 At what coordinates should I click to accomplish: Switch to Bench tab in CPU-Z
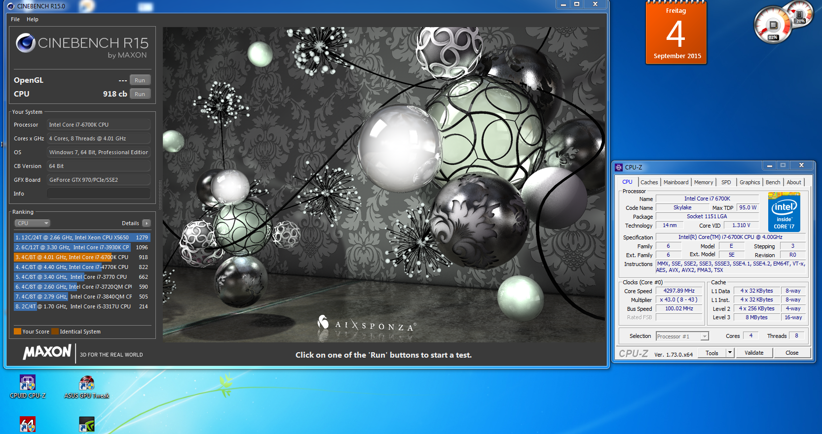tap(773, 182)
